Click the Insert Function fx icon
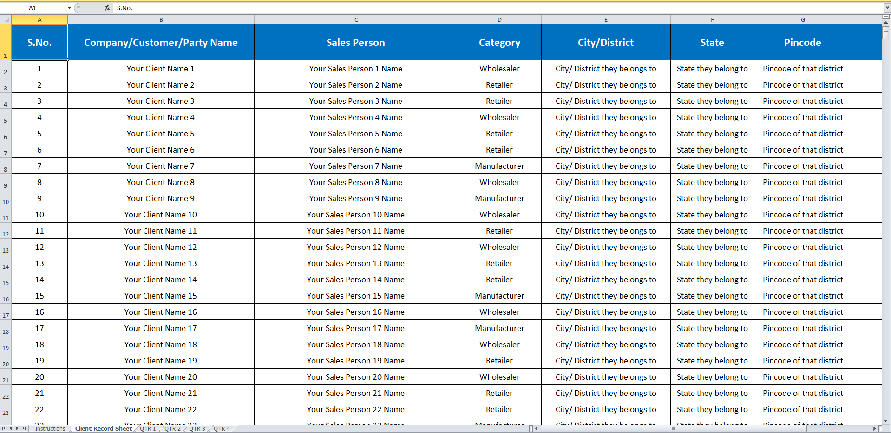Viewport: 891px width, 433px height. [107, 8]
